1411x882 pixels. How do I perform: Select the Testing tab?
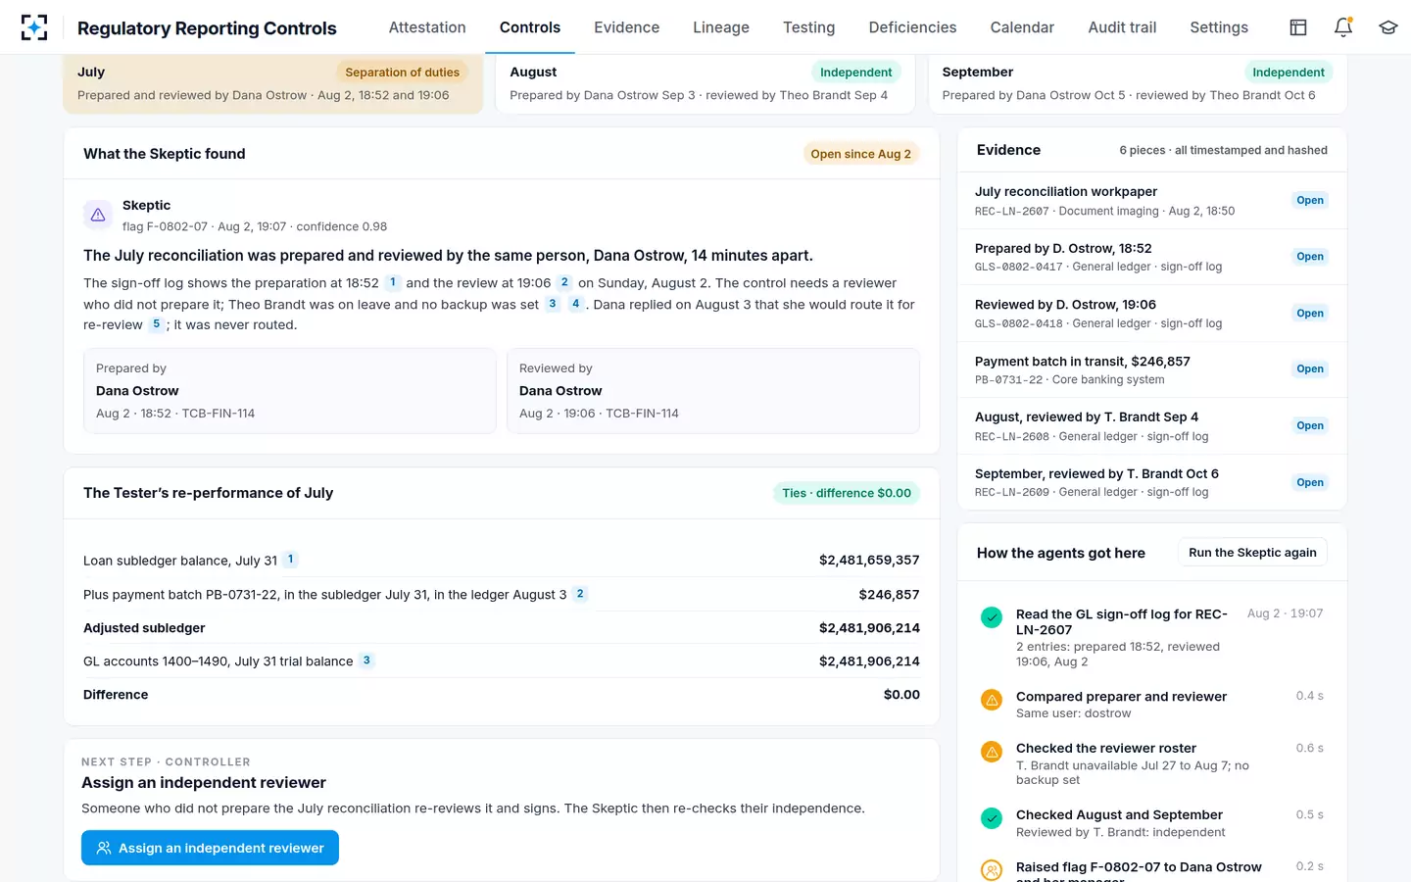pyautogui.click(x=809, y=27)
